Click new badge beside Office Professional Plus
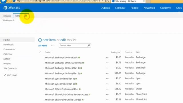The image size is (183, 103). 80,89
